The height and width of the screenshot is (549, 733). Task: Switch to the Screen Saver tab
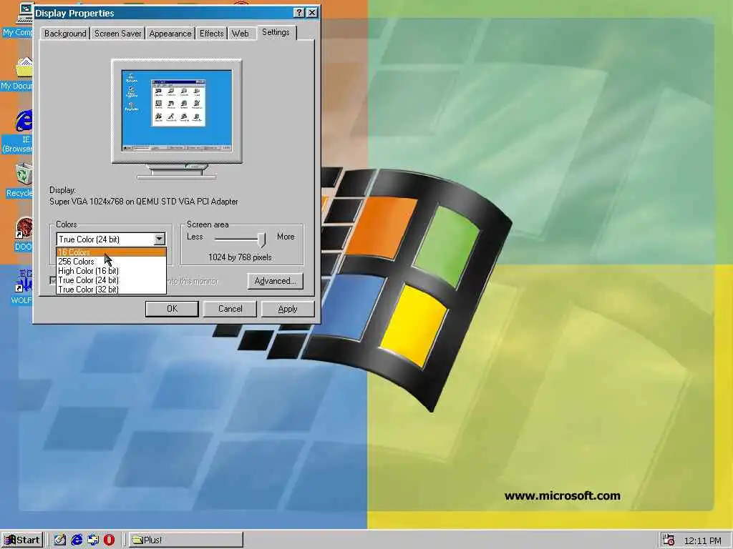(118, 34)
